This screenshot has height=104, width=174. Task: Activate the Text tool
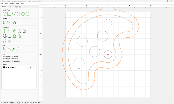tap(27, 14)
